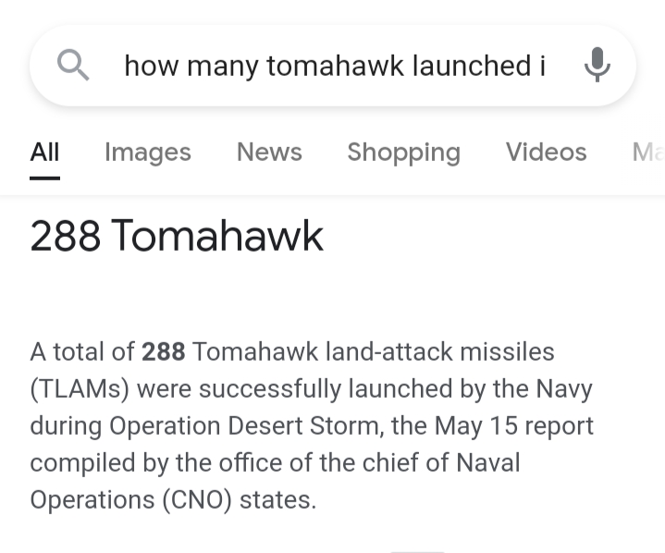
Task: Click the "288 Tomahawk" answer heading
Action: [x=177, y=236]
